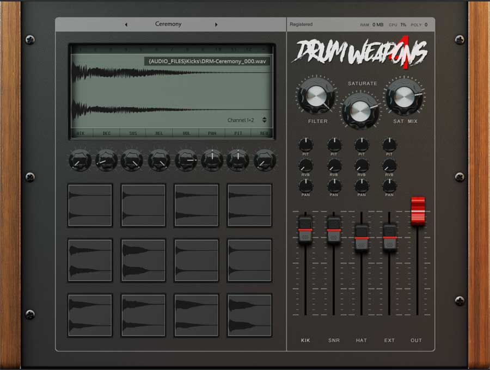Click the FILTER knob
Image resolution: width=490 pixels, height=370 pixels.
point(316,96)
